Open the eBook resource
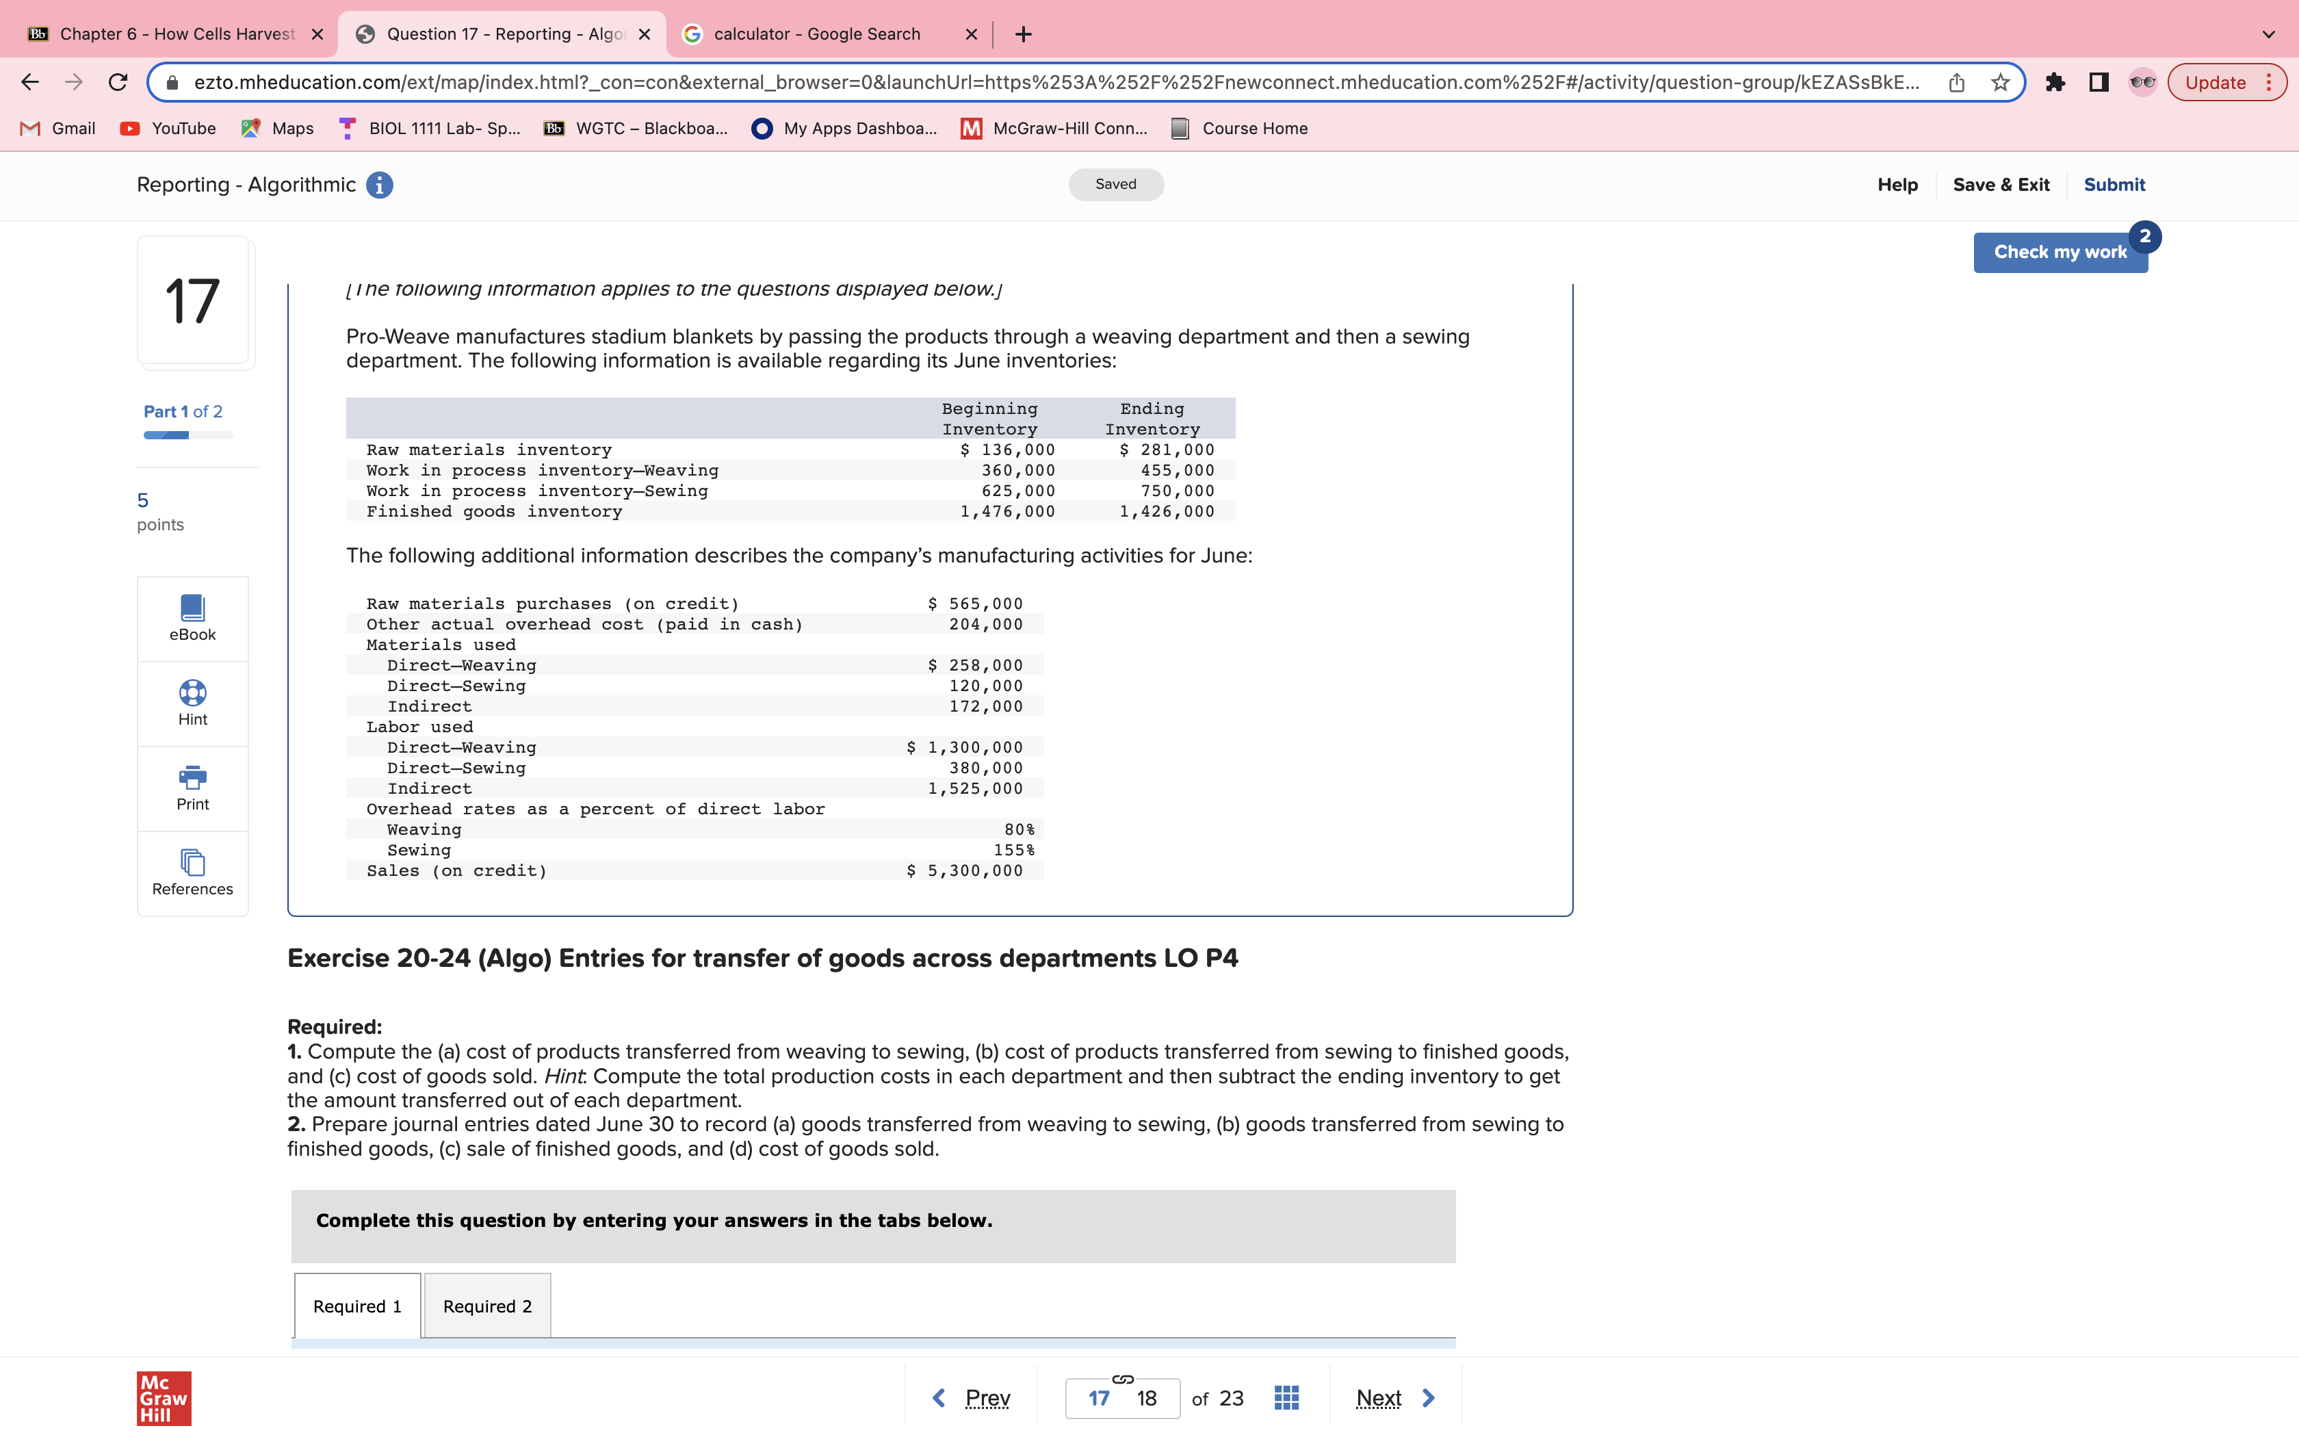This screenshot has width=2299, height=1437. click(x=192, y=619)
